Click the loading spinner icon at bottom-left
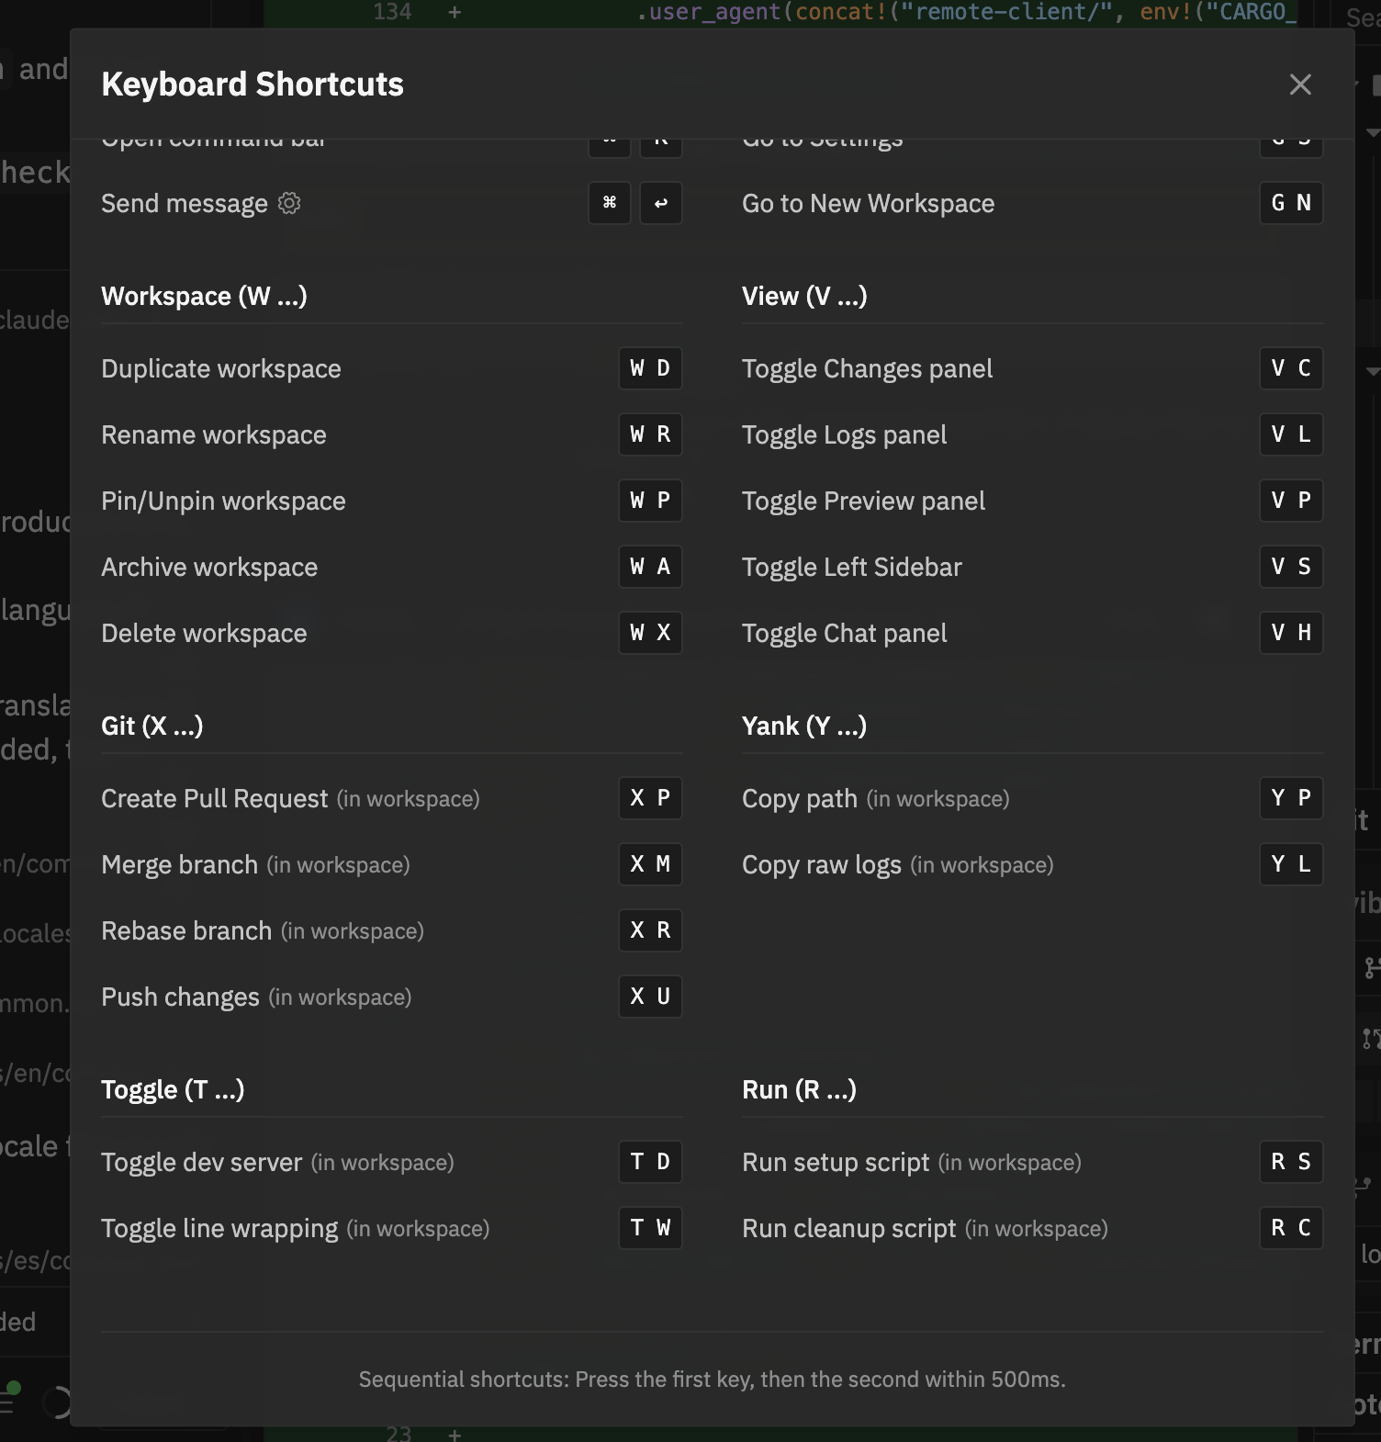 (x=57, y=1403)
